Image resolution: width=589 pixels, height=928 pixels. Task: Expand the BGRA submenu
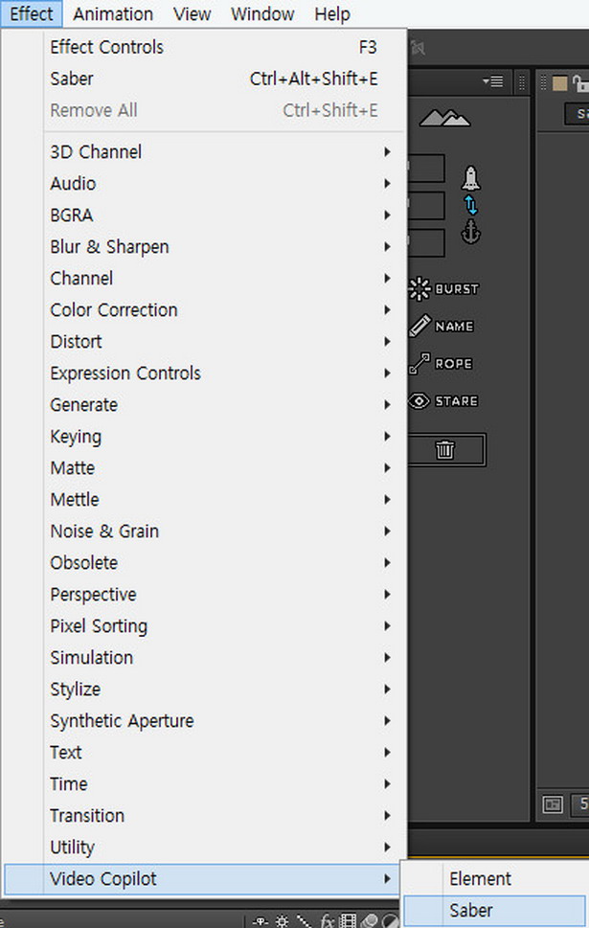pos(205,215)
